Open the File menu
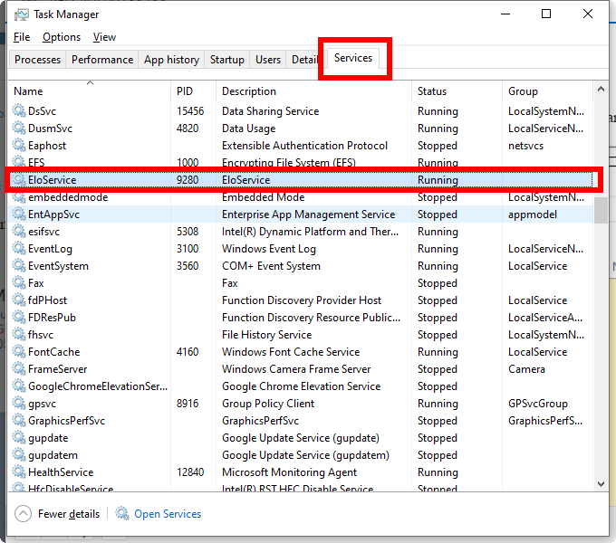This screenshot has width=616, height=543. pyautogui.click(x=22, y=37)
